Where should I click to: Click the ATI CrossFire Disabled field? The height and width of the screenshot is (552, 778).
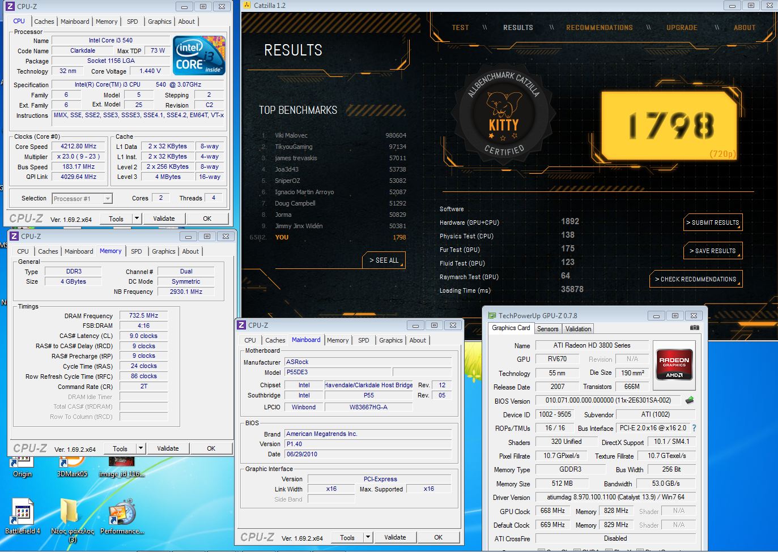615,538
